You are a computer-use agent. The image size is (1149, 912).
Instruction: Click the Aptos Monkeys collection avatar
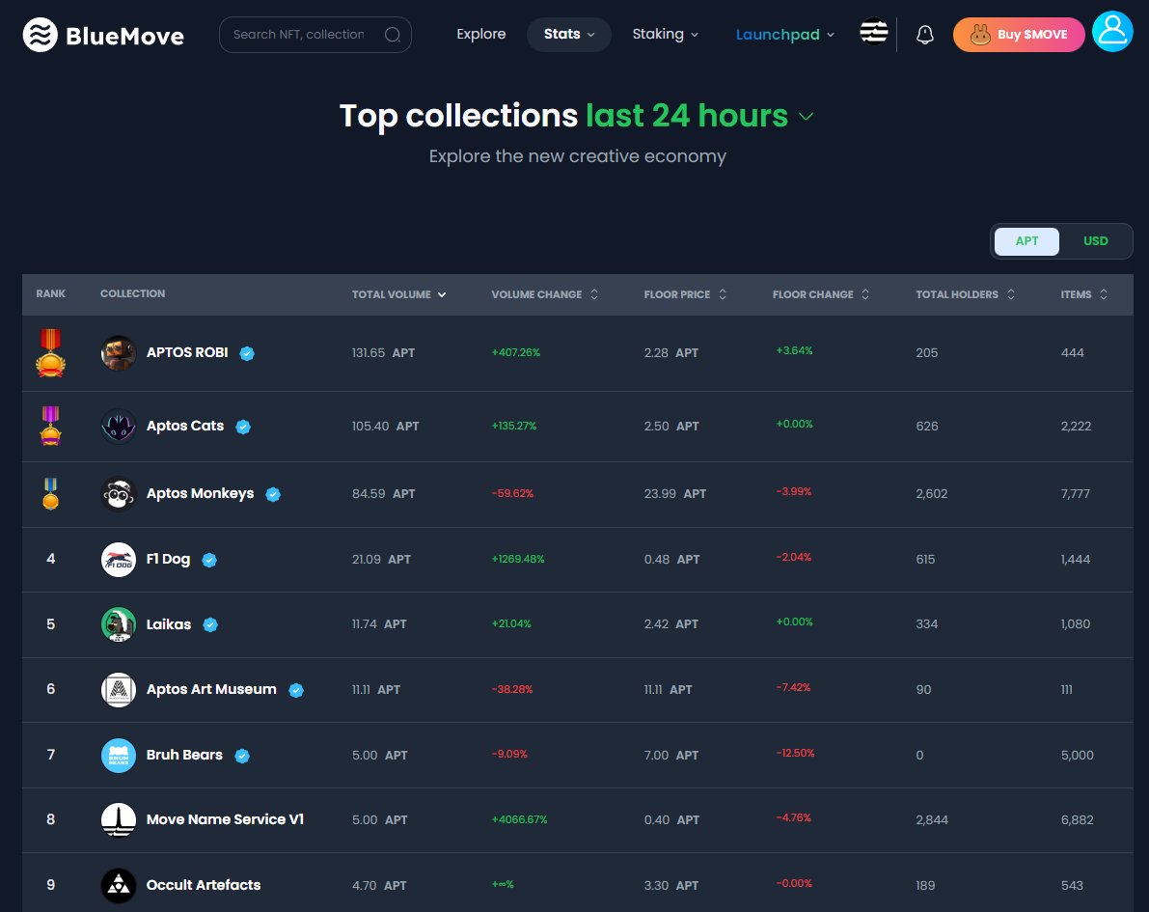118,494
